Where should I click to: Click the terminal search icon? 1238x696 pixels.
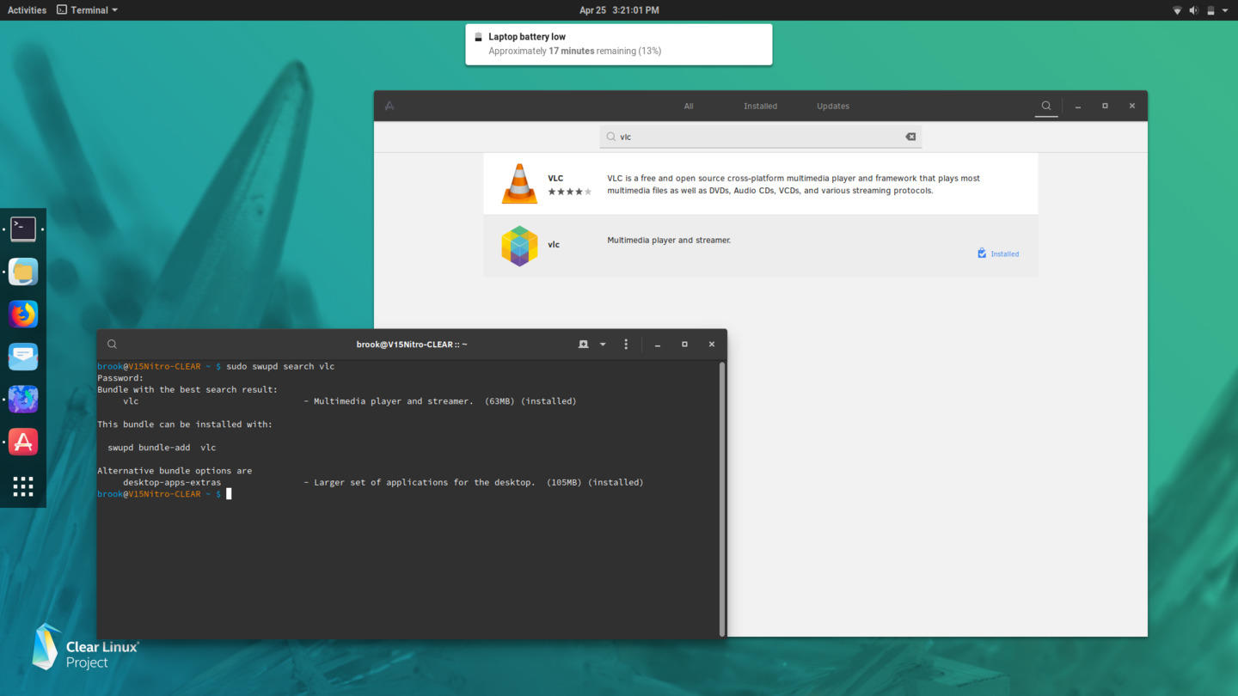click(112, 344)
